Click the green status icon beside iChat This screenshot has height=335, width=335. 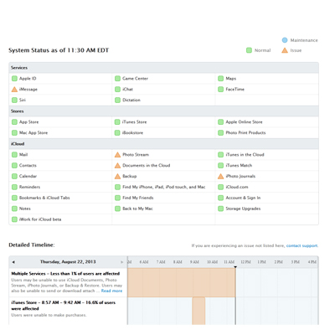(x=117, y=90)
